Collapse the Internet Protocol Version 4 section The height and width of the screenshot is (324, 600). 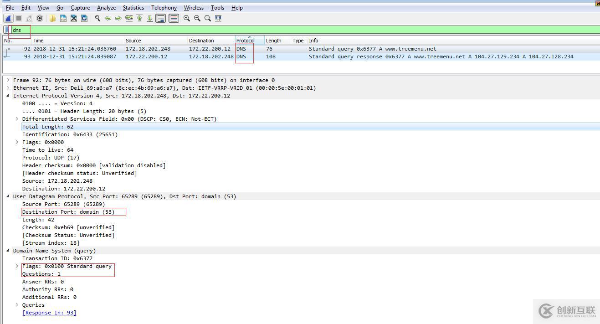(8, 96)
